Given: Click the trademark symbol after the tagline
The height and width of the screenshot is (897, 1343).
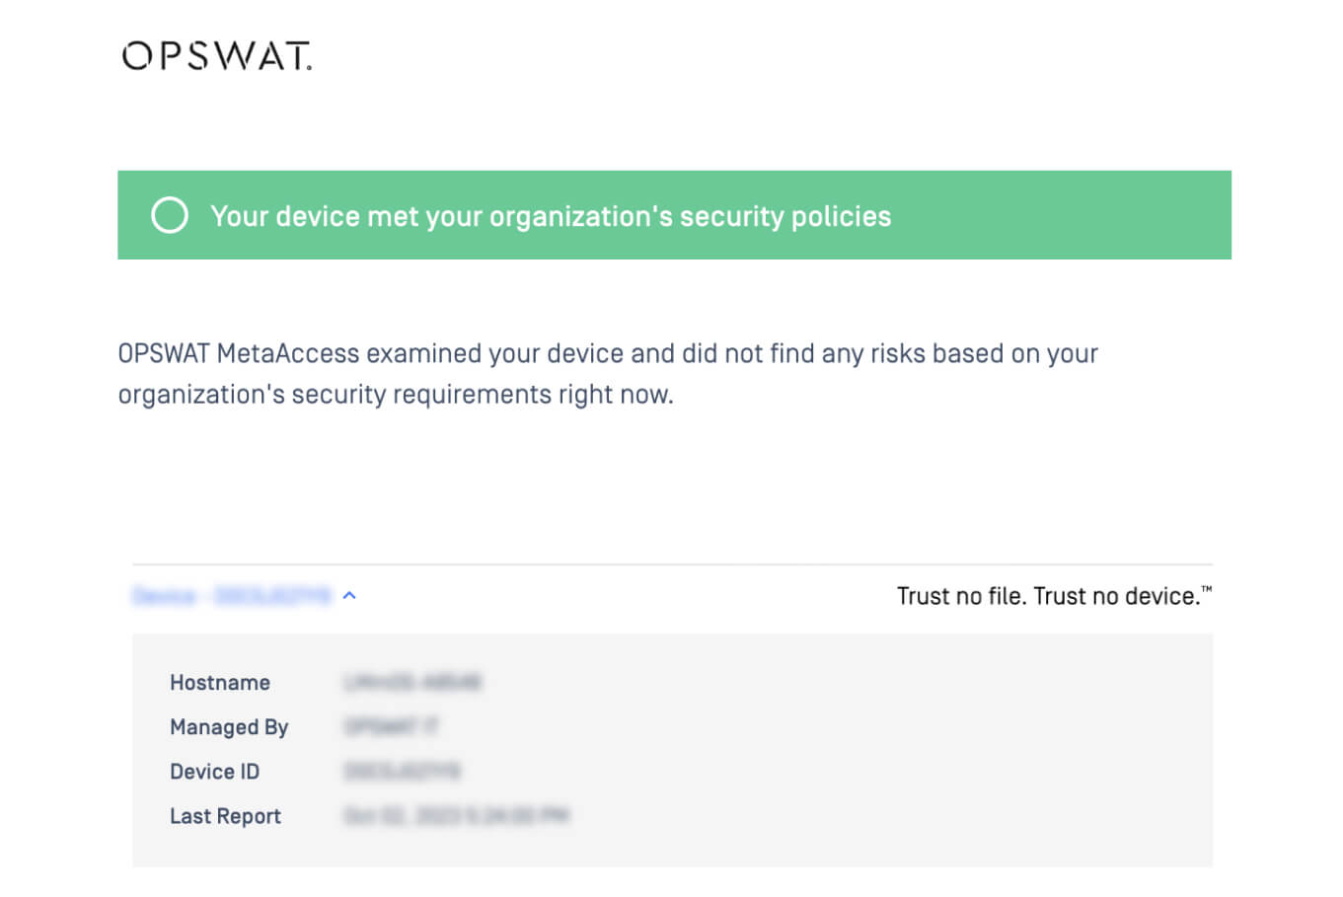Looking at the screenshot, I should tap(1206, 590).
